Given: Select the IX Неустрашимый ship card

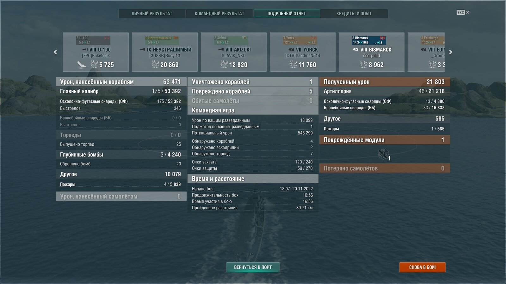Looking at the screenshot, I should 165,52.
